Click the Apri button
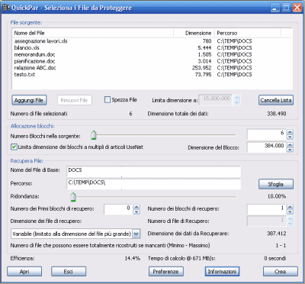The width and height of the screenshot is (305, 284). (24, 272)
